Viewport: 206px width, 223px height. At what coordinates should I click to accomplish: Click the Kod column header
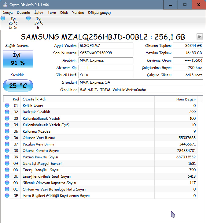point(16,99)
